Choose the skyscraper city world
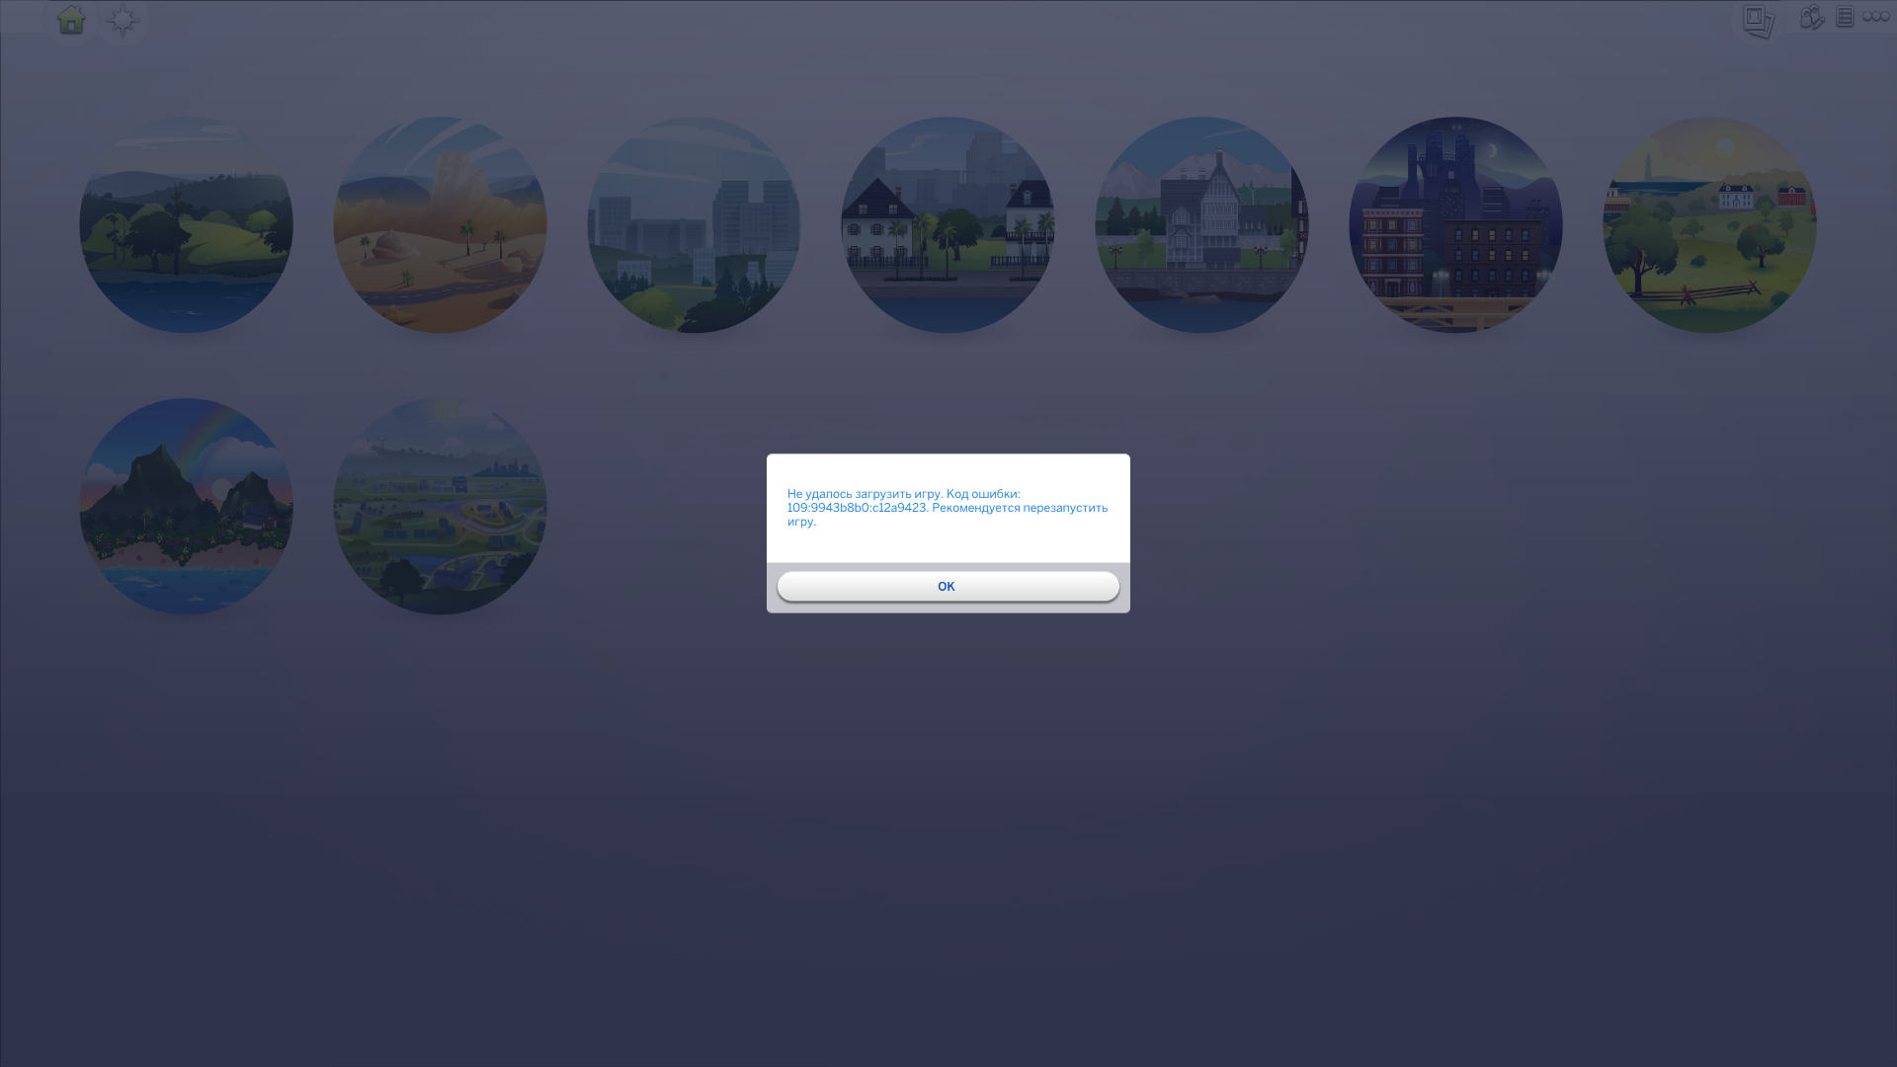Screen dimensions: 1897x1067 click(x=694, y=225)
